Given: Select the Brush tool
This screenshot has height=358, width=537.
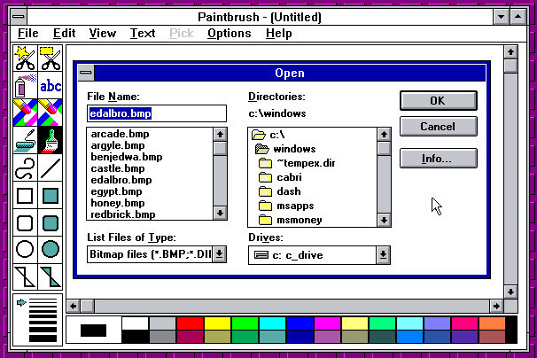Looking at the screenshot, I should click(51, 140).
